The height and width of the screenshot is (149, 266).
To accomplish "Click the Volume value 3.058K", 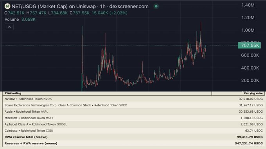I will click(29, 20).
